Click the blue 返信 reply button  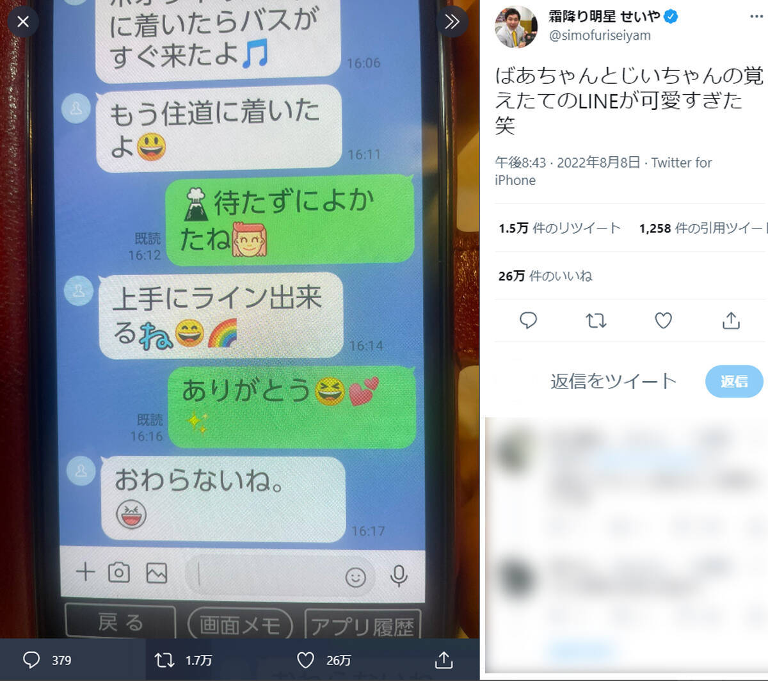(x=734, y=381)
